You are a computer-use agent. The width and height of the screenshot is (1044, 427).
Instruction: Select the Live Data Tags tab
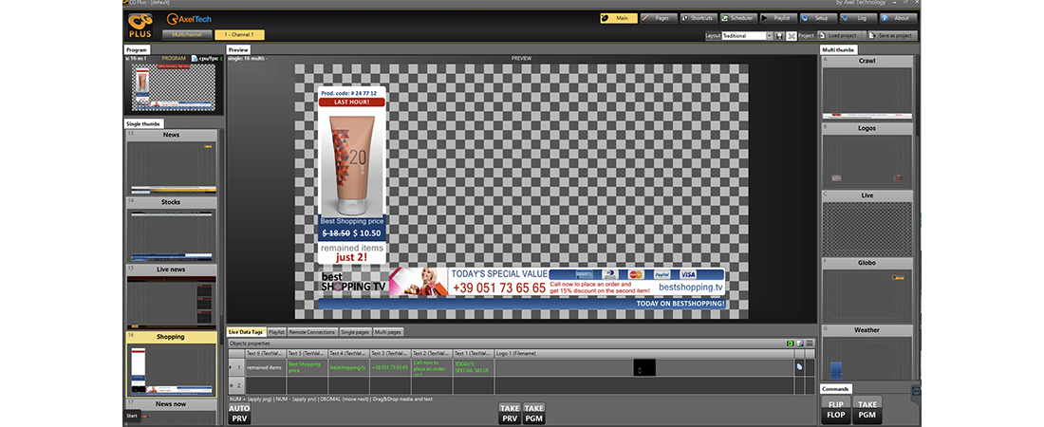point(246,332)
